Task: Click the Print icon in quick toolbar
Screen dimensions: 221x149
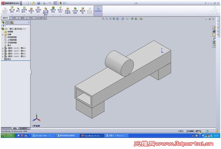Action: point(44,3)
